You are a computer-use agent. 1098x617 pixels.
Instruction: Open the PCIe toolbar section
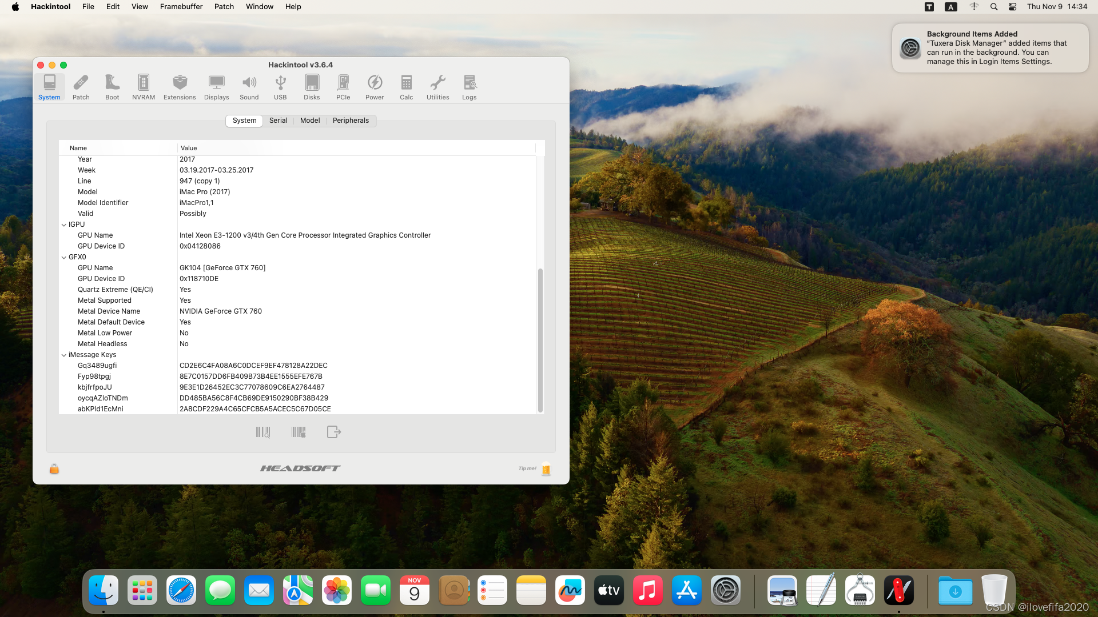click(343, 87)
